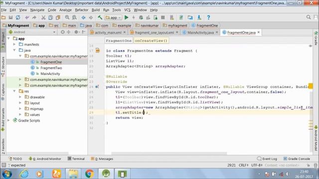Click the Stop square icon

(x=163, y=18)
